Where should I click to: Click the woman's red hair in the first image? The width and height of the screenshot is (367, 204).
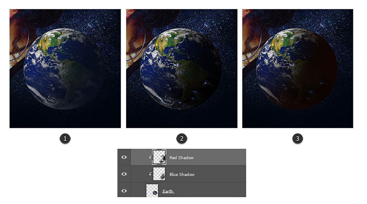tap(18, 30)
